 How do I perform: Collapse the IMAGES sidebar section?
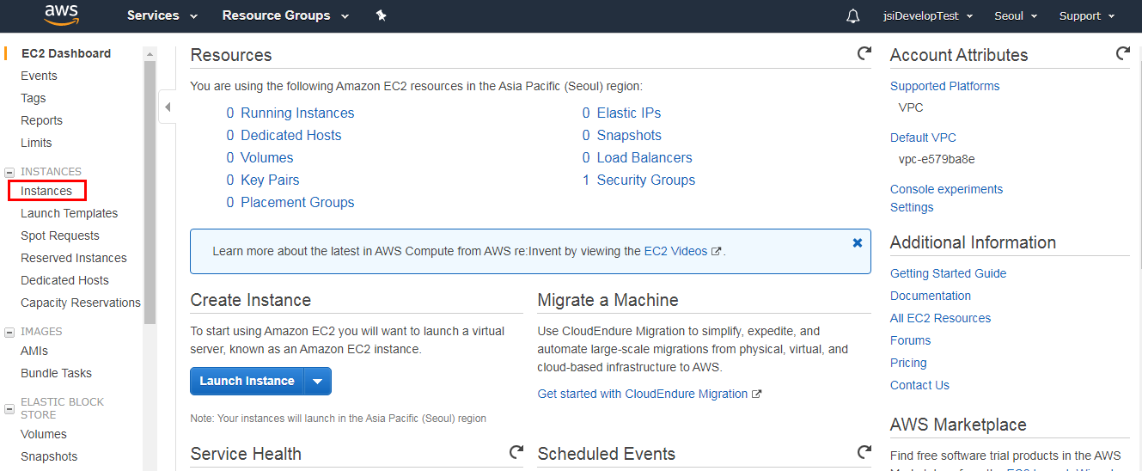(x=9, y=332)
